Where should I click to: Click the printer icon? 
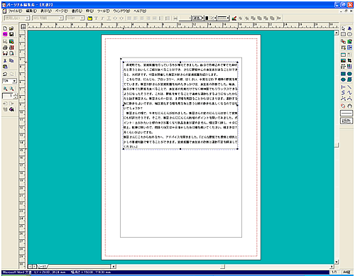tap(5, 48)
